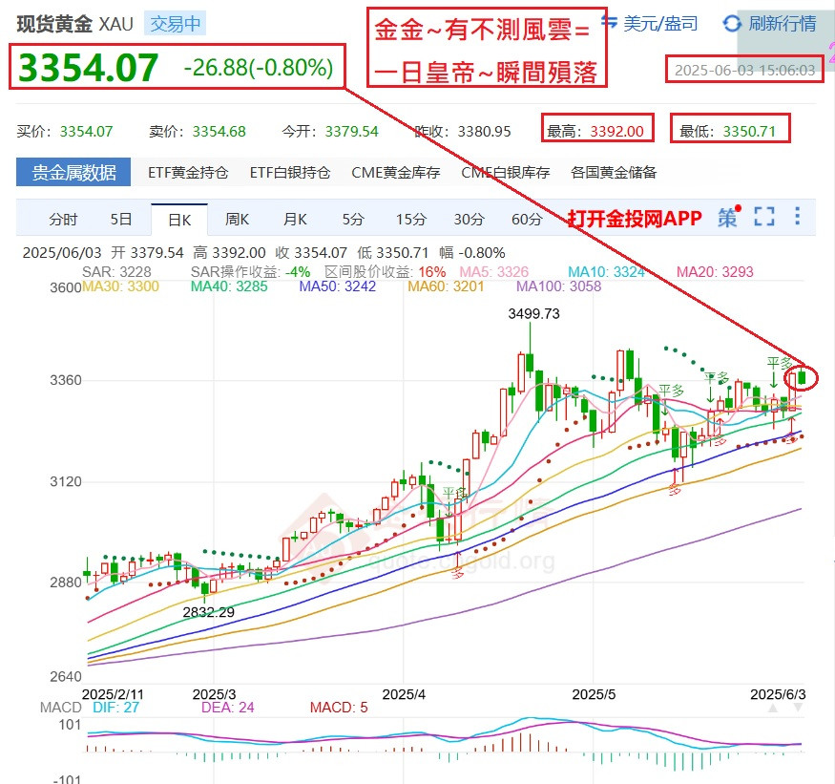Click the MA10: 3324 indicator label
The width and height of the screenshot is (835, 784).
[x=606, y=272]
